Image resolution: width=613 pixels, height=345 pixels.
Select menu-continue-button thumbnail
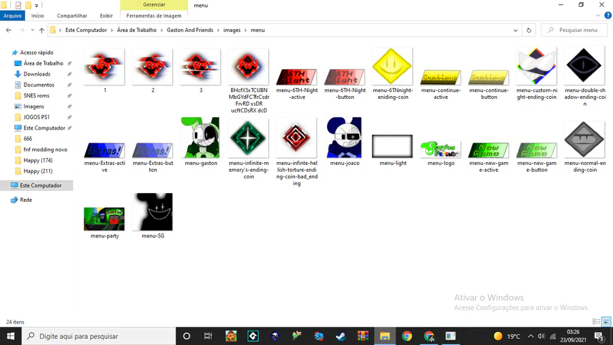[488, 78]
